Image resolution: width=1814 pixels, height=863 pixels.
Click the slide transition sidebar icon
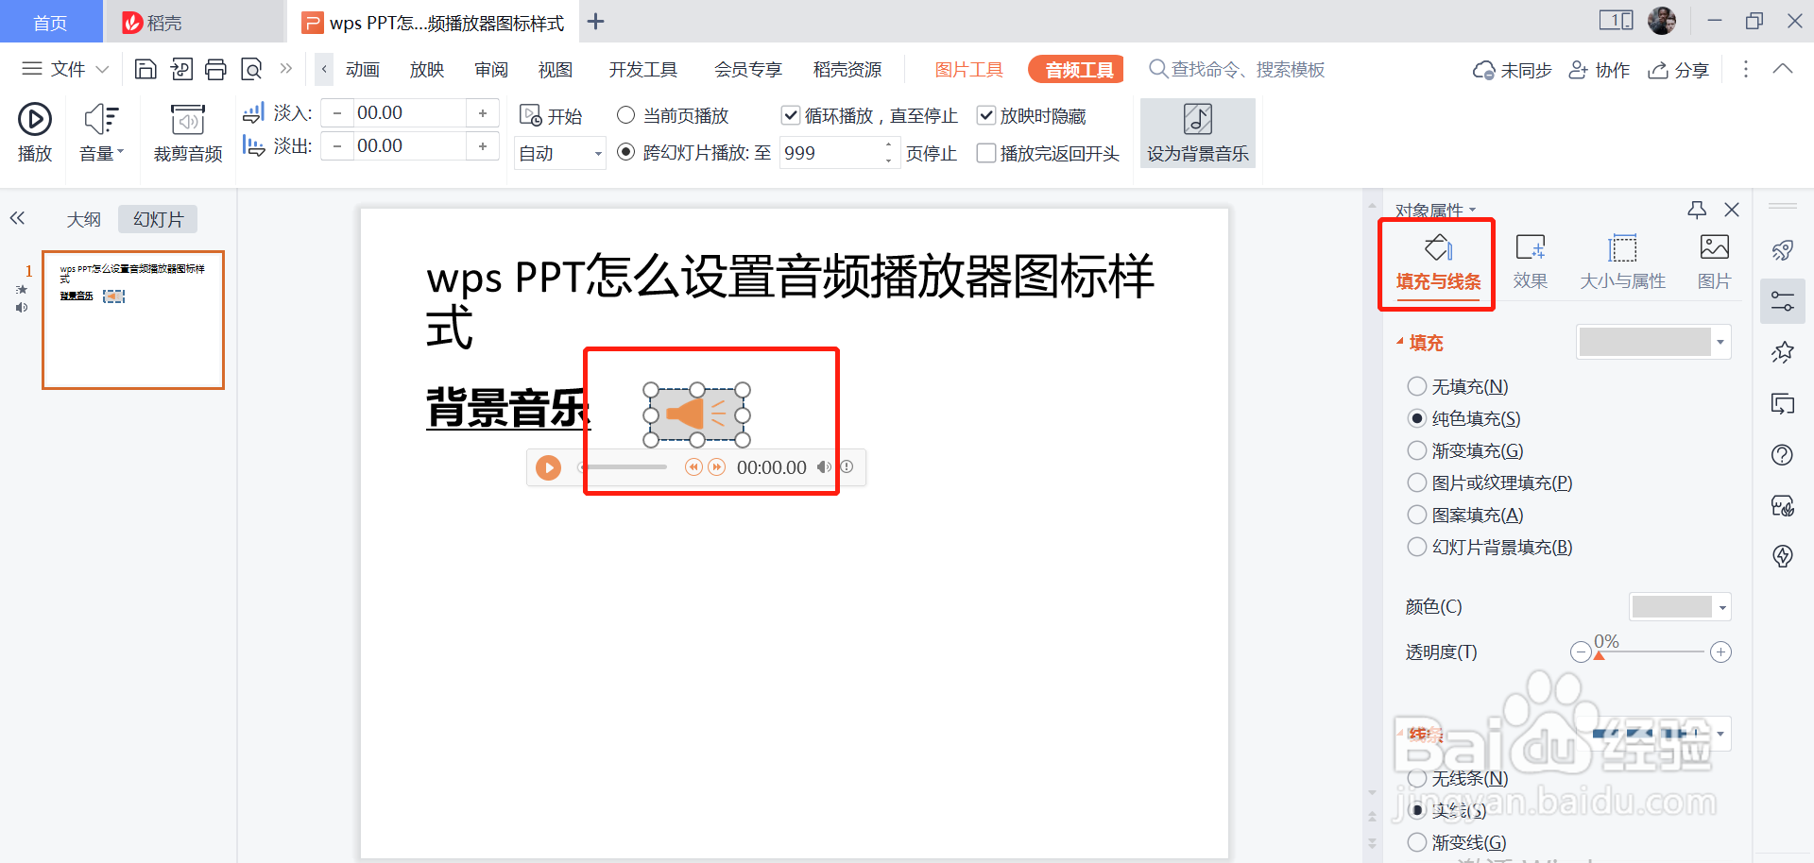pos(1783,404)
